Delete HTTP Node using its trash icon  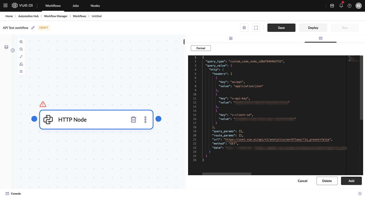pyautogui.click(x=133, y=120)
